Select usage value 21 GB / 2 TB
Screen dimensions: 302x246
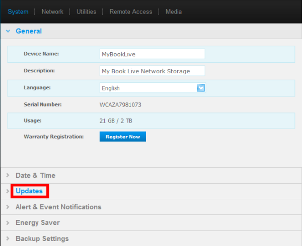(x=116, y=121)
